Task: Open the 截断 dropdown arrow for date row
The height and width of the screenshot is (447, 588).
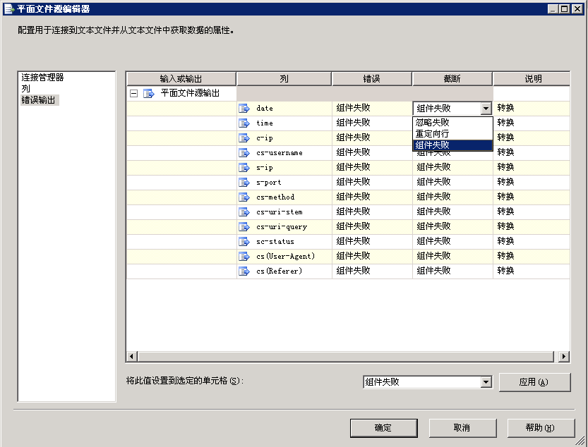Action: [x=486, y=109]
